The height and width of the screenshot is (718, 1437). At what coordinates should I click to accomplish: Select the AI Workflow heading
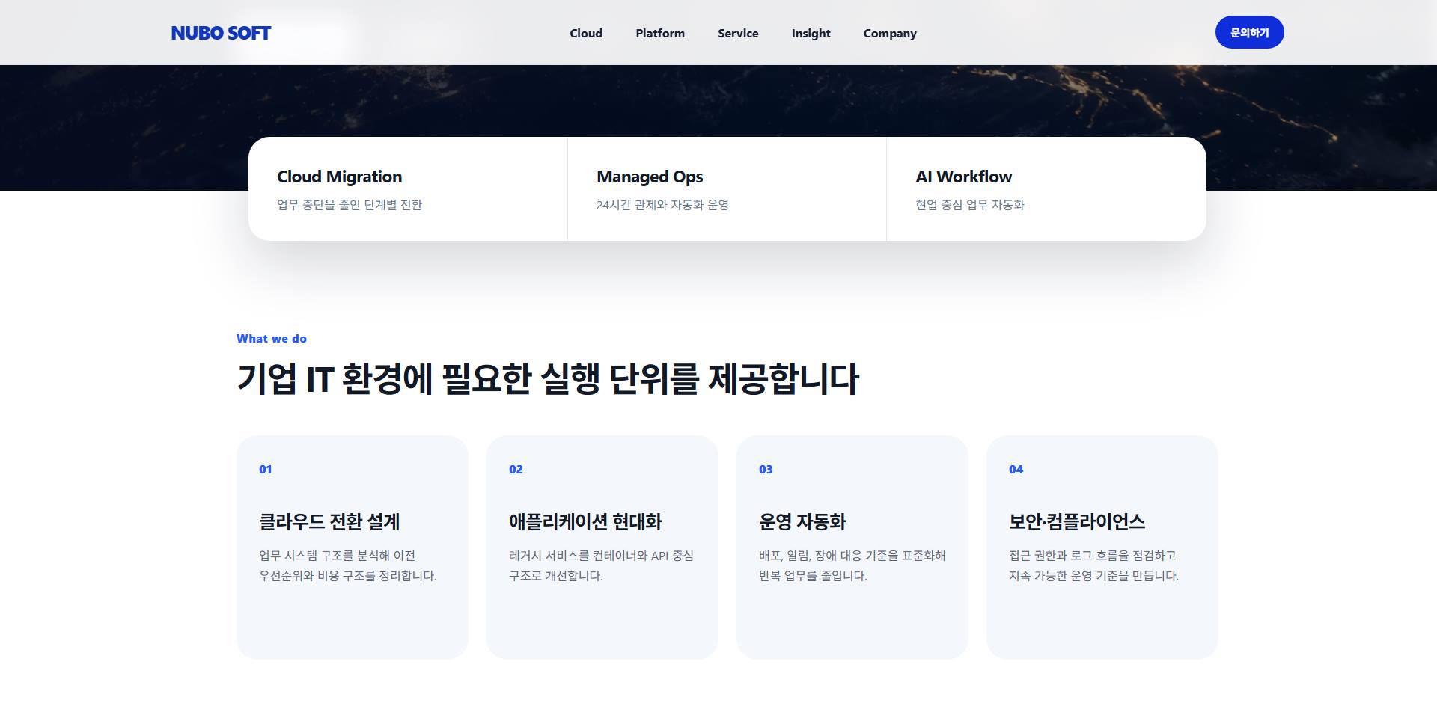963,177
